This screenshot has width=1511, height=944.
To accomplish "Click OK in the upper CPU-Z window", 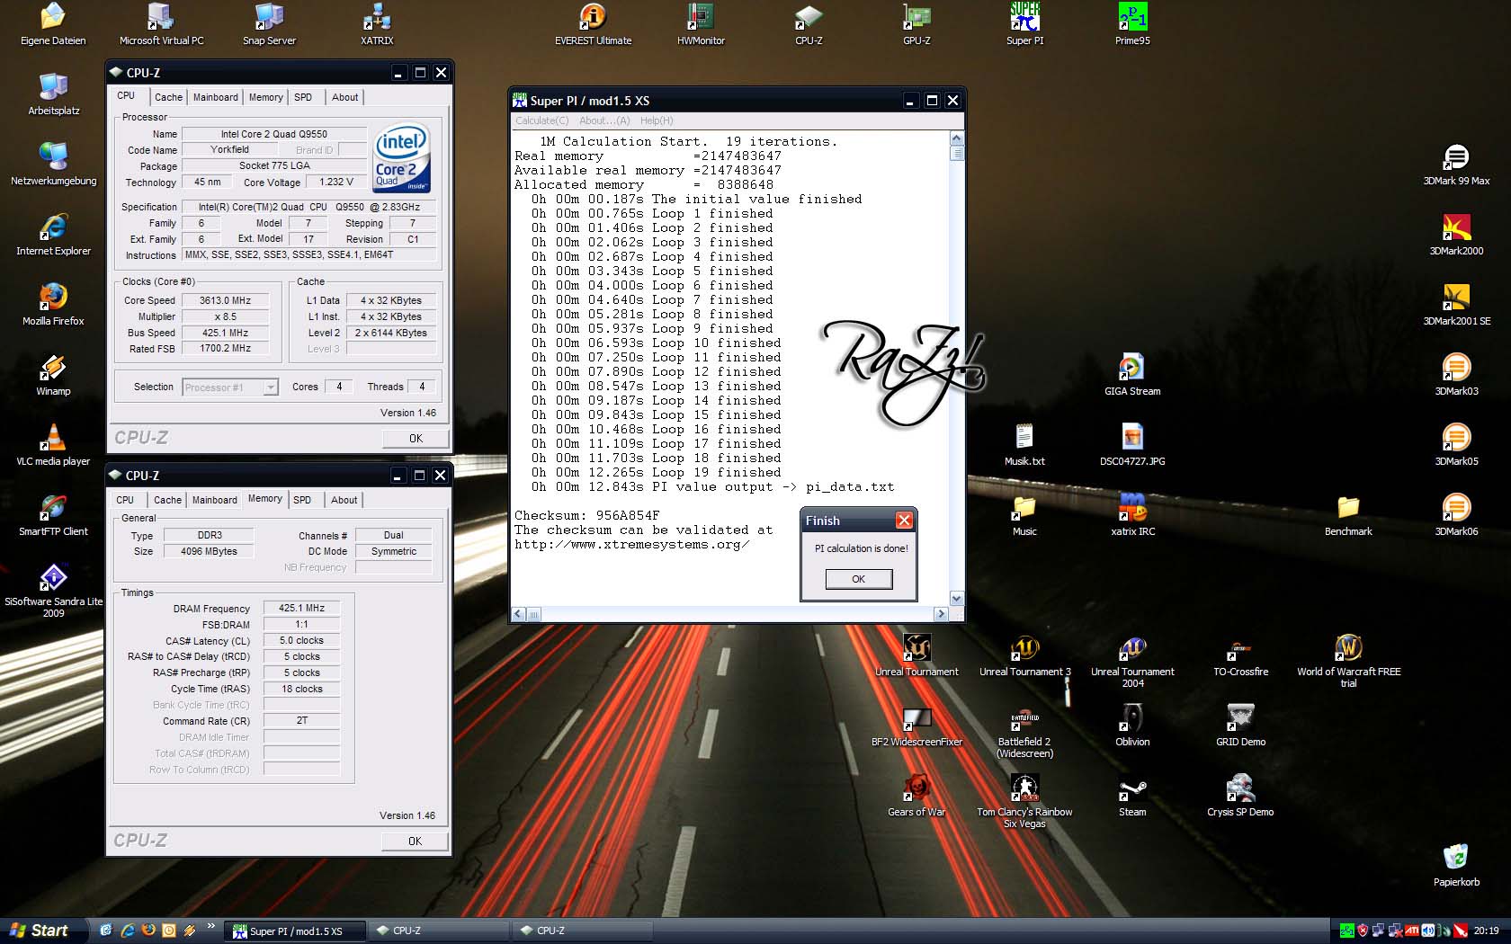I will (415, 438).
